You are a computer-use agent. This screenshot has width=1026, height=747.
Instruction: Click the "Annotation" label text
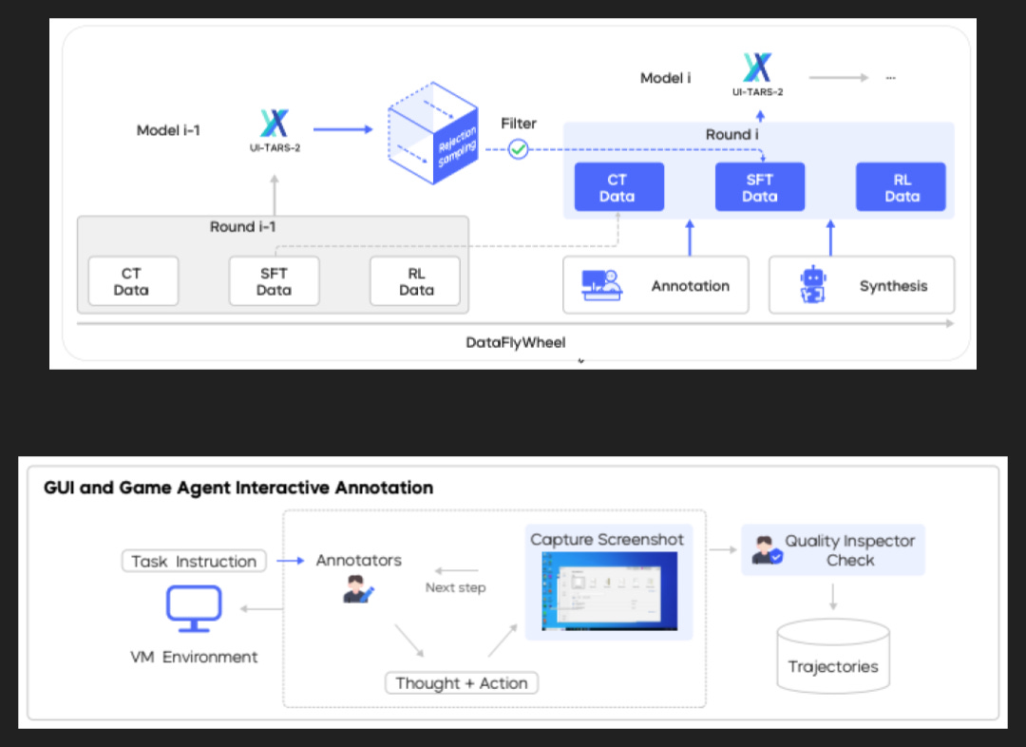pos(691,286)
